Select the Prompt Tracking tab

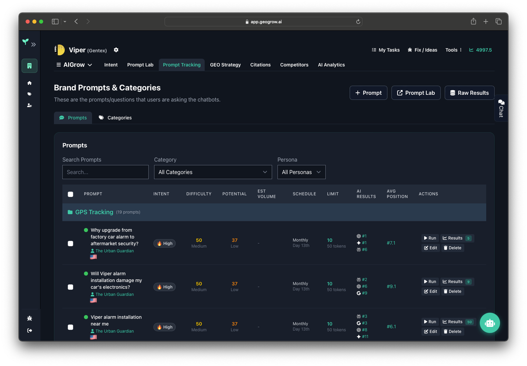(x=182, y=65)
